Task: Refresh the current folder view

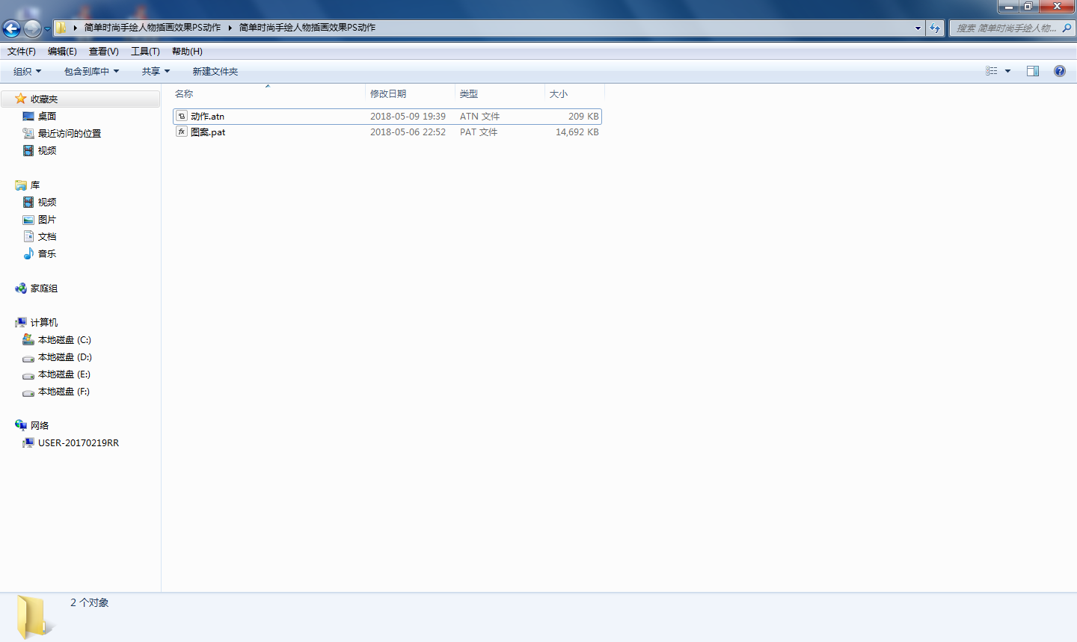Action: (935, 28)
